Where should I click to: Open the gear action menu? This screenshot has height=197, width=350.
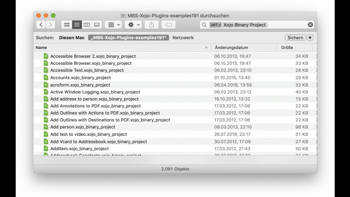[133, 25]
